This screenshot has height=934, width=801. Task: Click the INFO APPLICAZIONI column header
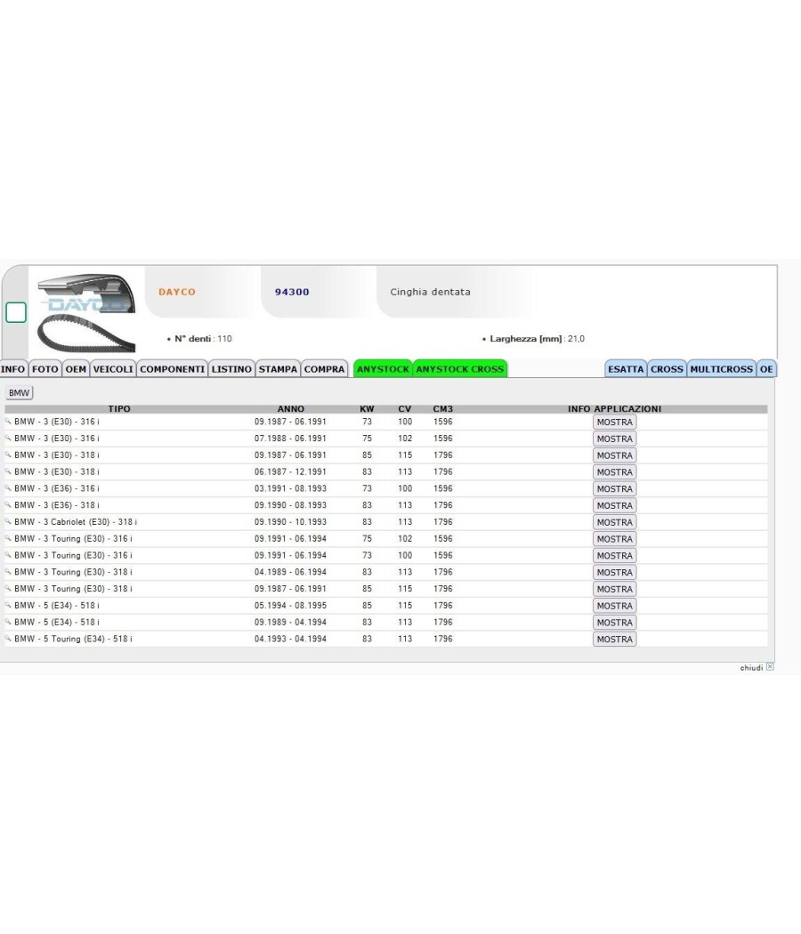tap(614, 408)
